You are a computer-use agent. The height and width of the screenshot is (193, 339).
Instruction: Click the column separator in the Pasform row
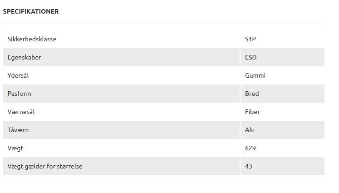coord(240,94)
